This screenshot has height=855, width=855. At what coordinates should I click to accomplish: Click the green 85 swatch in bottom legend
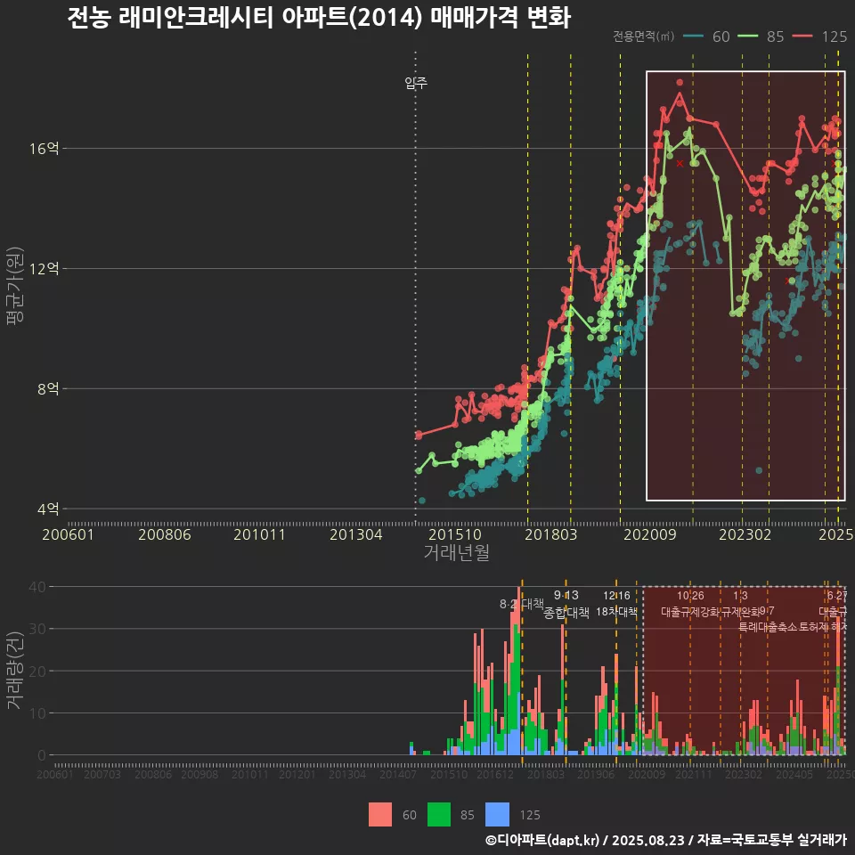tap(439, 815)
